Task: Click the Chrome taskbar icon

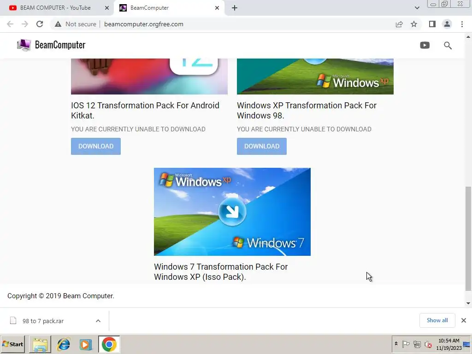Action: pyautogui.click(x=109, y=344)
